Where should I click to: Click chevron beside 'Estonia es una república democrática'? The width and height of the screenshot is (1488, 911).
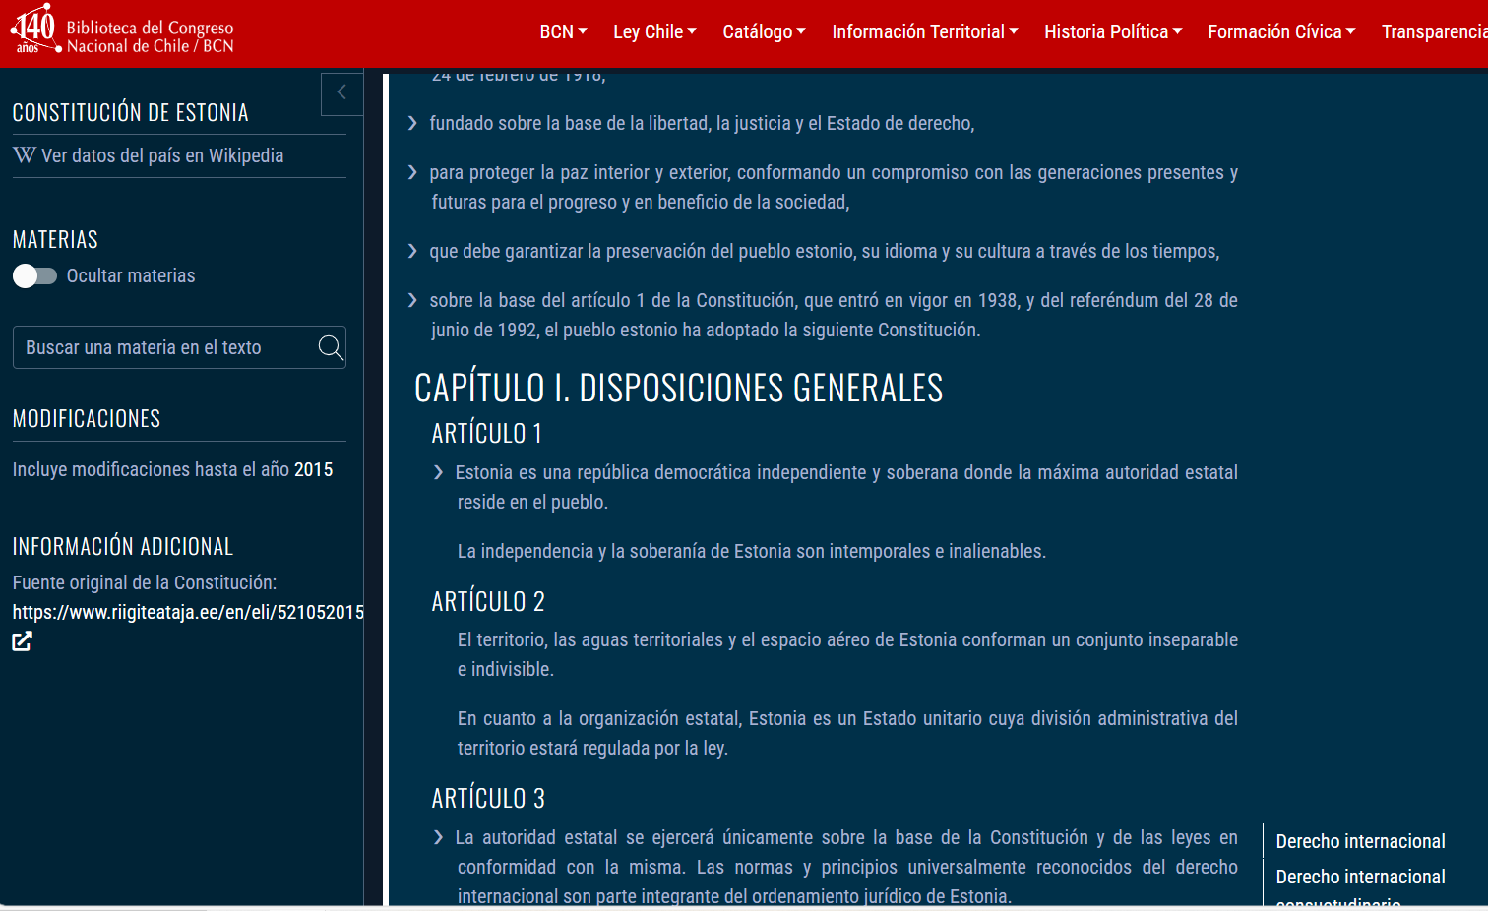coord(438,472)
